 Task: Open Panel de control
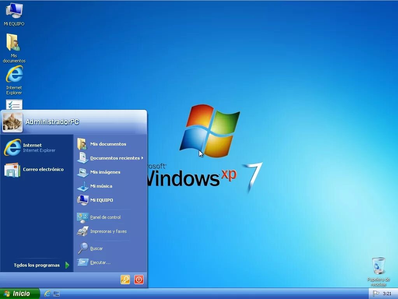pyautogui.click(x=110, y=217)
